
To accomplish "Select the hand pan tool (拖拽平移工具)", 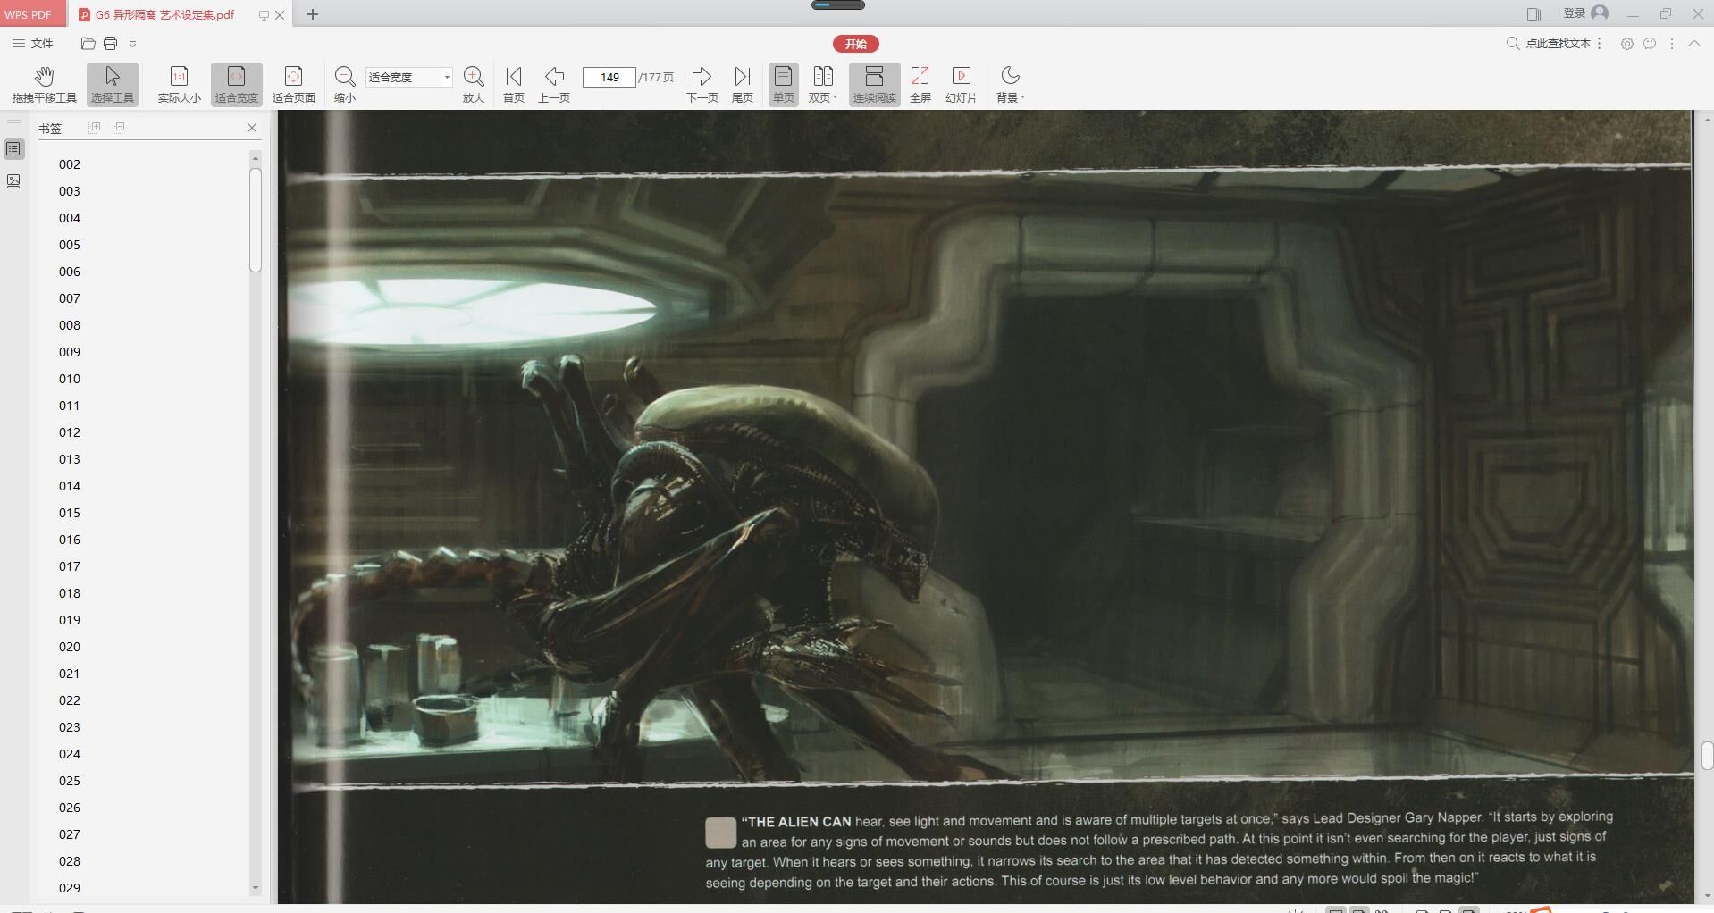I will coord(44,84).
